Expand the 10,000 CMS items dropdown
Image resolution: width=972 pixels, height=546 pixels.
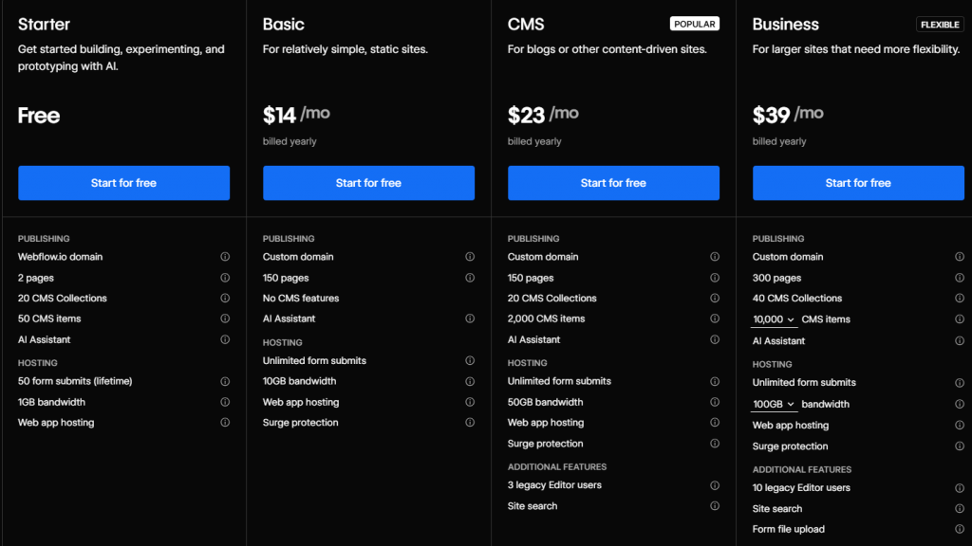point(774,319)
